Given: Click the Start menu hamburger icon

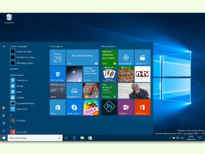Looking at the screenshot, I should [x=4, y=46].
